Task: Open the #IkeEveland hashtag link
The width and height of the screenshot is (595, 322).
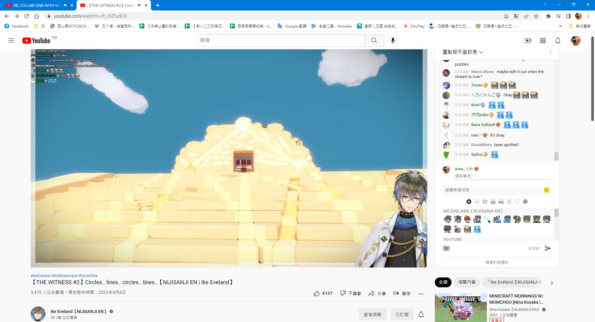Action: click(41, 276)
